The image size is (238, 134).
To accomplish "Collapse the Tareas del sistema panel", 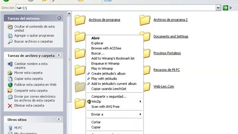I will click(59, 18).
